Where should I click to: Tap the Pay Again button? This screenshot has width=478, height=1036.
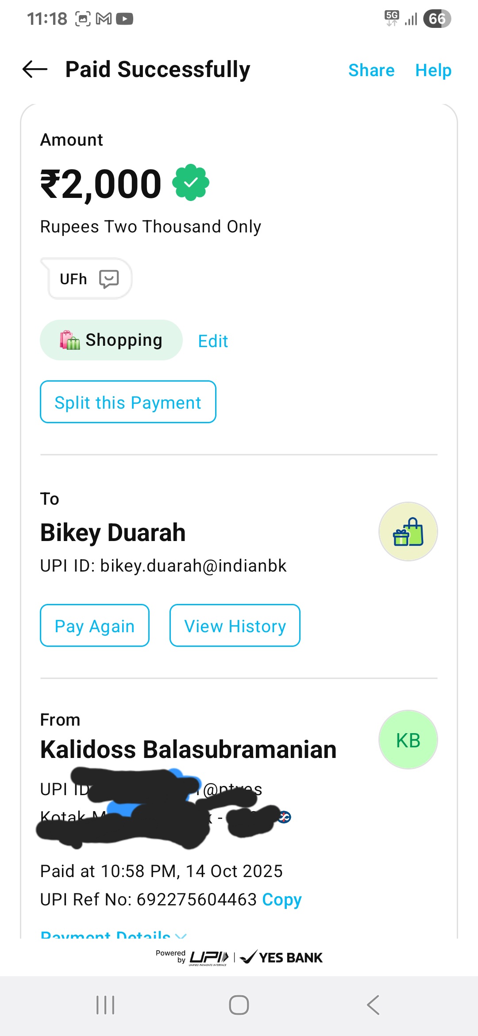(95, 626)
